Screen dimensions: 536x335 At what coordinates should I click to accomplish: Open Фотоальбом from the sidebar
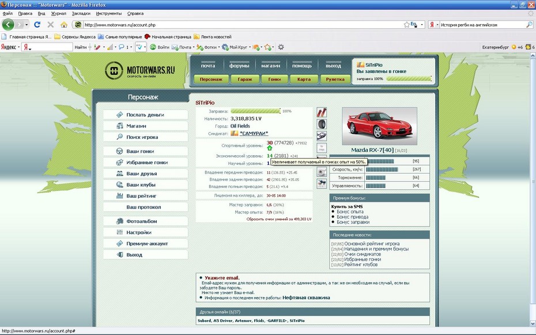point(146,221)
